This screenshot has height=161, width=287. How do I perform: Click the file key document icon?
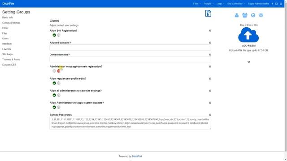(208, 13)
